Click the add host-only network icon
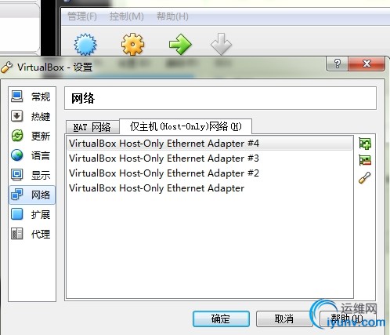Screen dimensions: 390x335 [365, 144]
